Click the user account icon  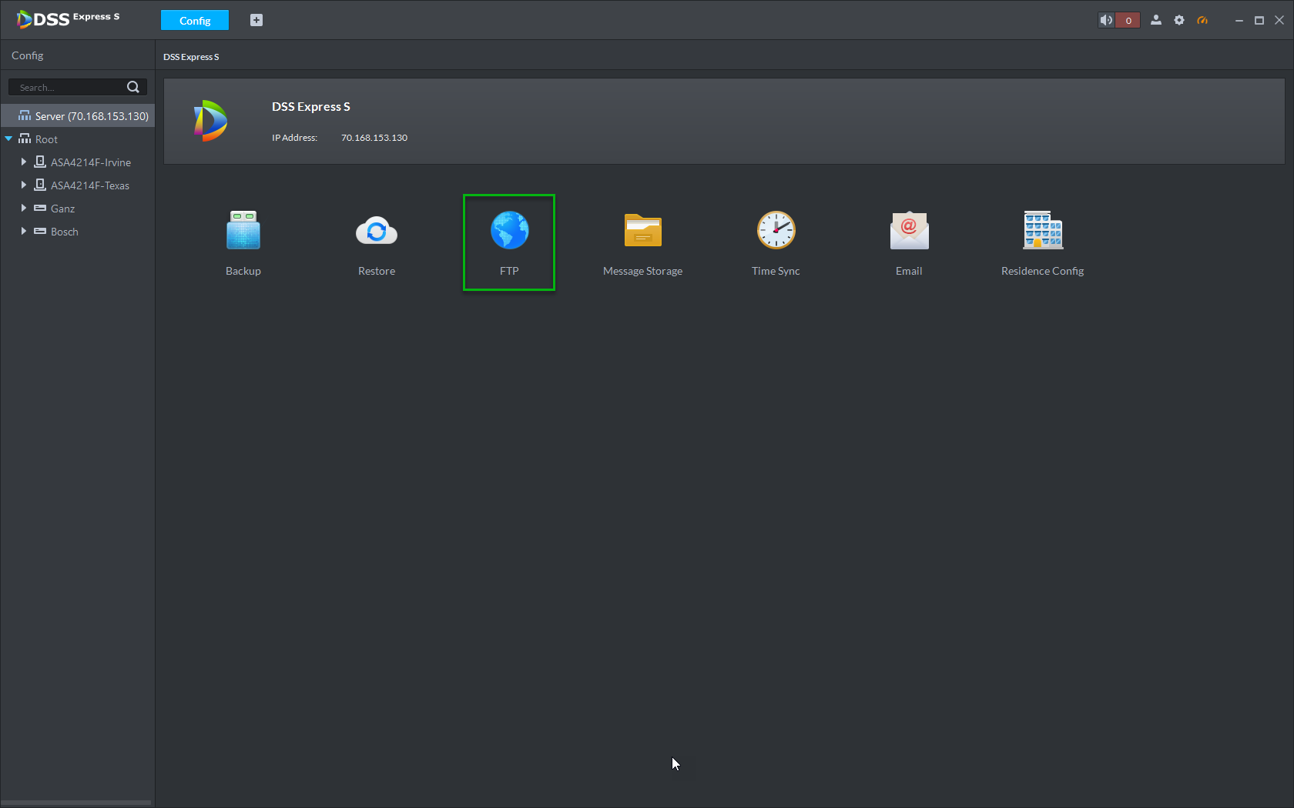coord(1155,20)
